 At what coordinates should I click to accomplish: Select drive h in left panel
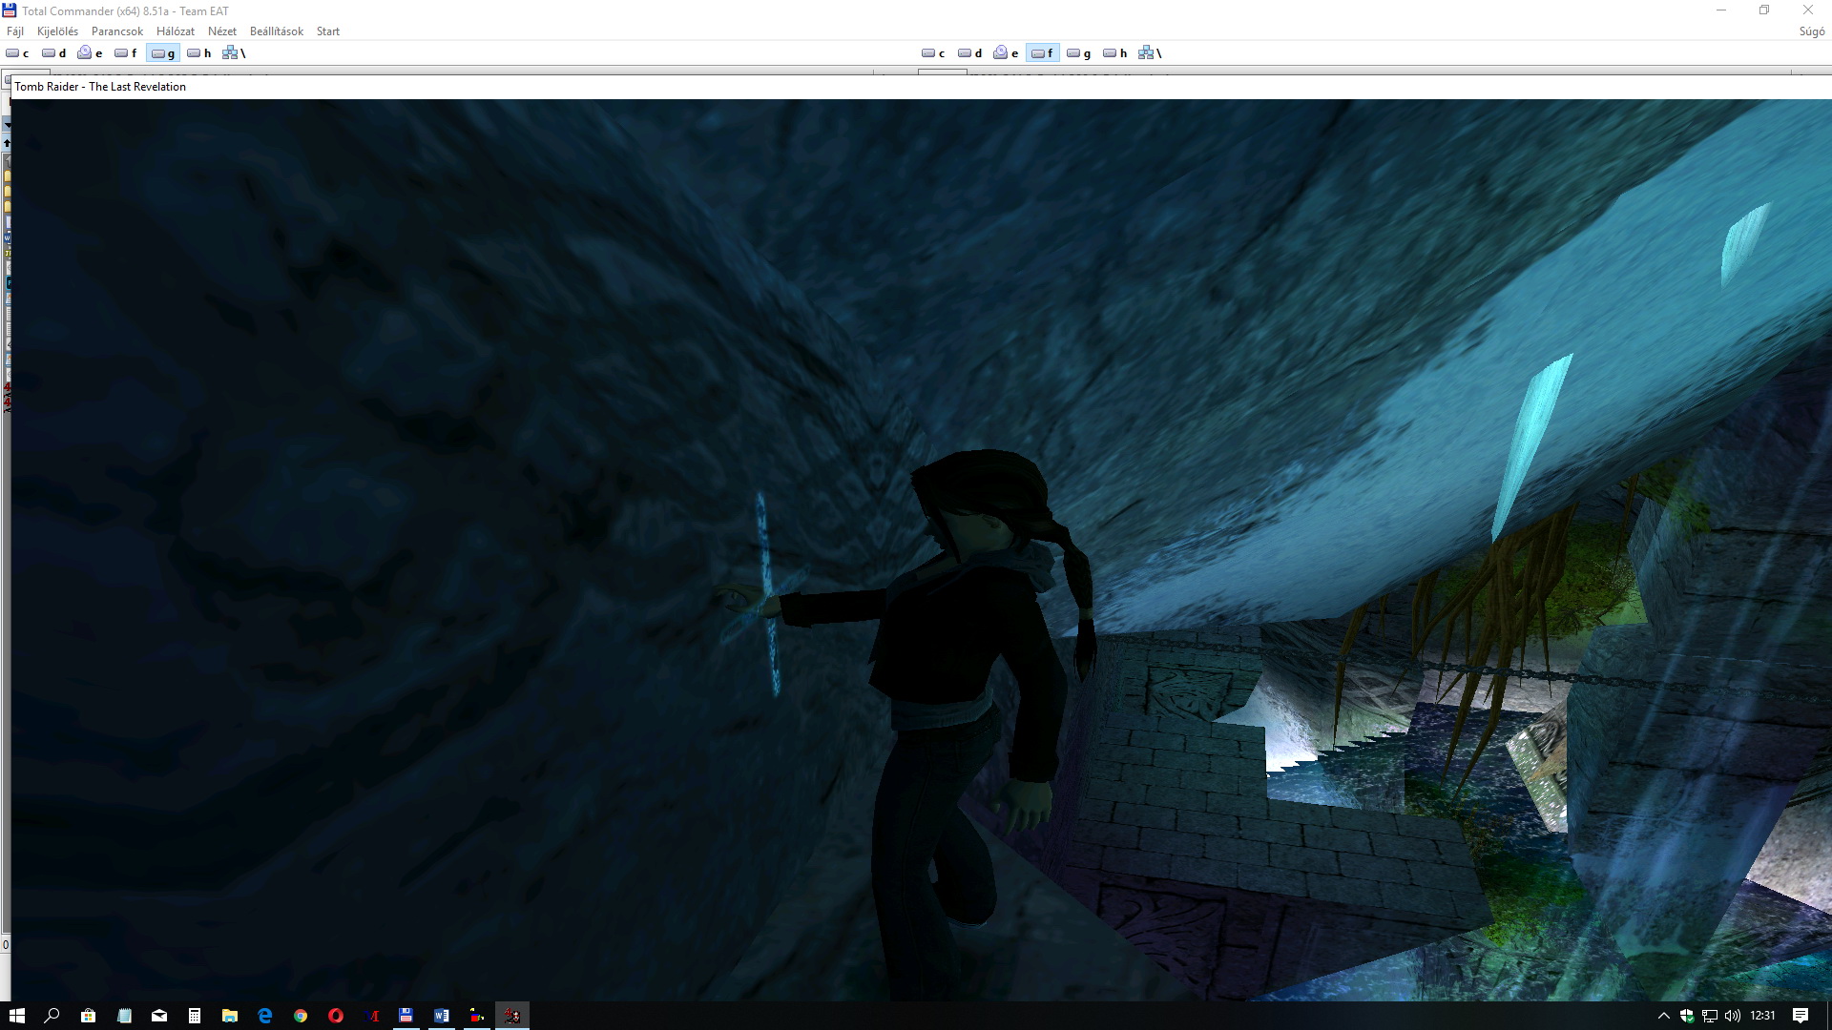point(198,53)
